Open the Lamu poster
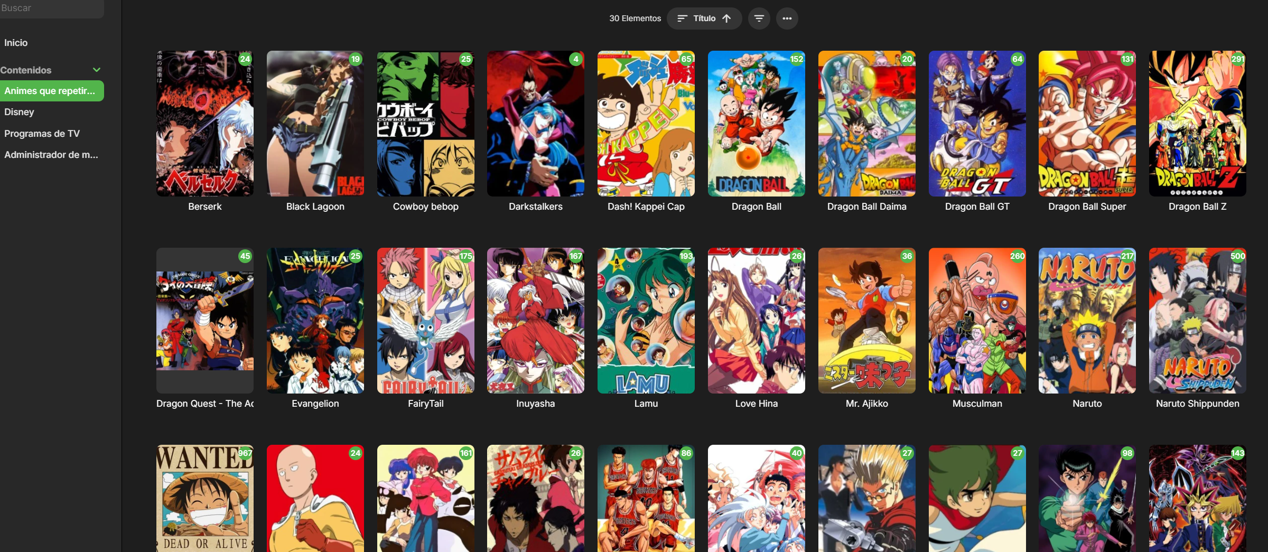Screen dimensions: 1268x552 [x=646, y=321]
